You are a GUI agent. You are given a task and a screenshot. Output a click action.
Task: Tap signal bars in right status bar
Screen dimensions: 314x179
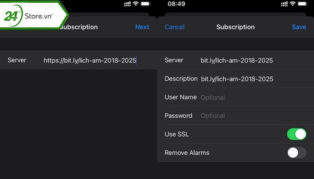click(284, 4)
